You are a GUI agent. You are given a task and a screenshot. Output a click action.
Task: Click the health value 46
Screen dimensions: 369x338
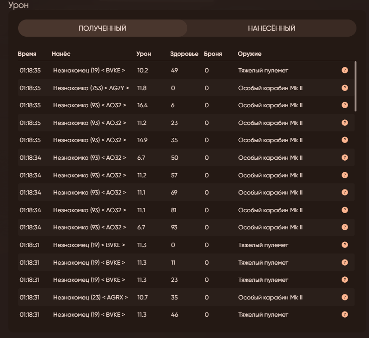[174, 314]
